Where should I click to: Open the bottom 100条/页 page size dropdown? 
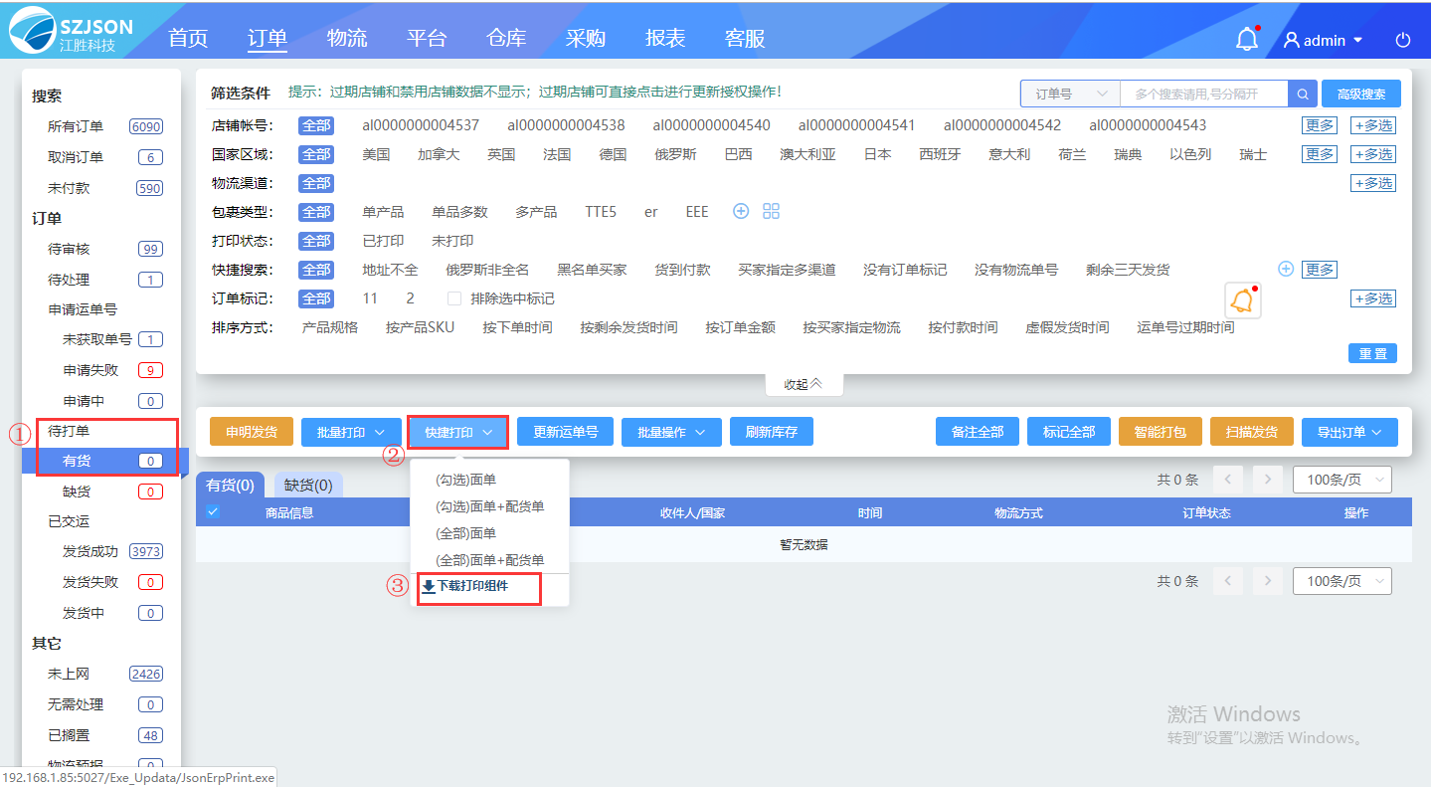pyautogui.click(x=1342, y=581)
